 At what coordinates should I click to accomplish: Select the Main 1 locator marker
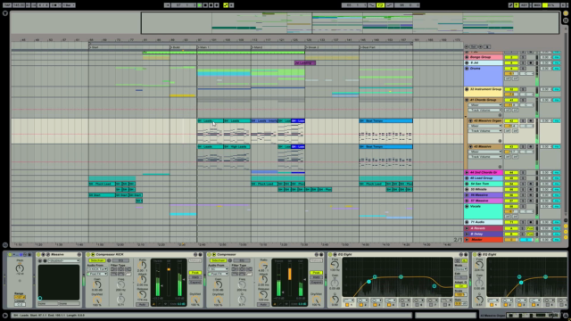pos(204,47)
